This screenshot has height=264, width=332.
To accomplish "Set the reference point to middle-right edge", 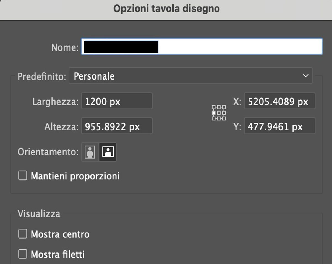I will pyautogui.click(x=224, y=113).
